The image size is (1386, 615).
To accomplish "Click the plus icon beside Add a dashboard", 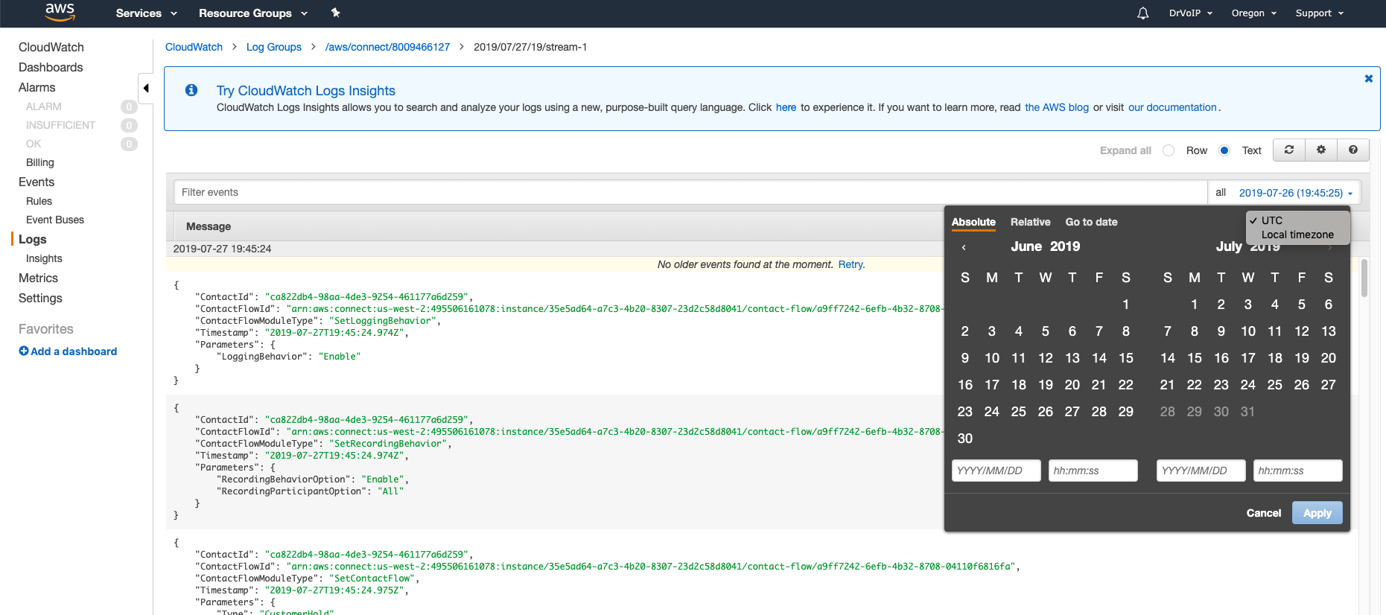I will [x=24, y=351].
